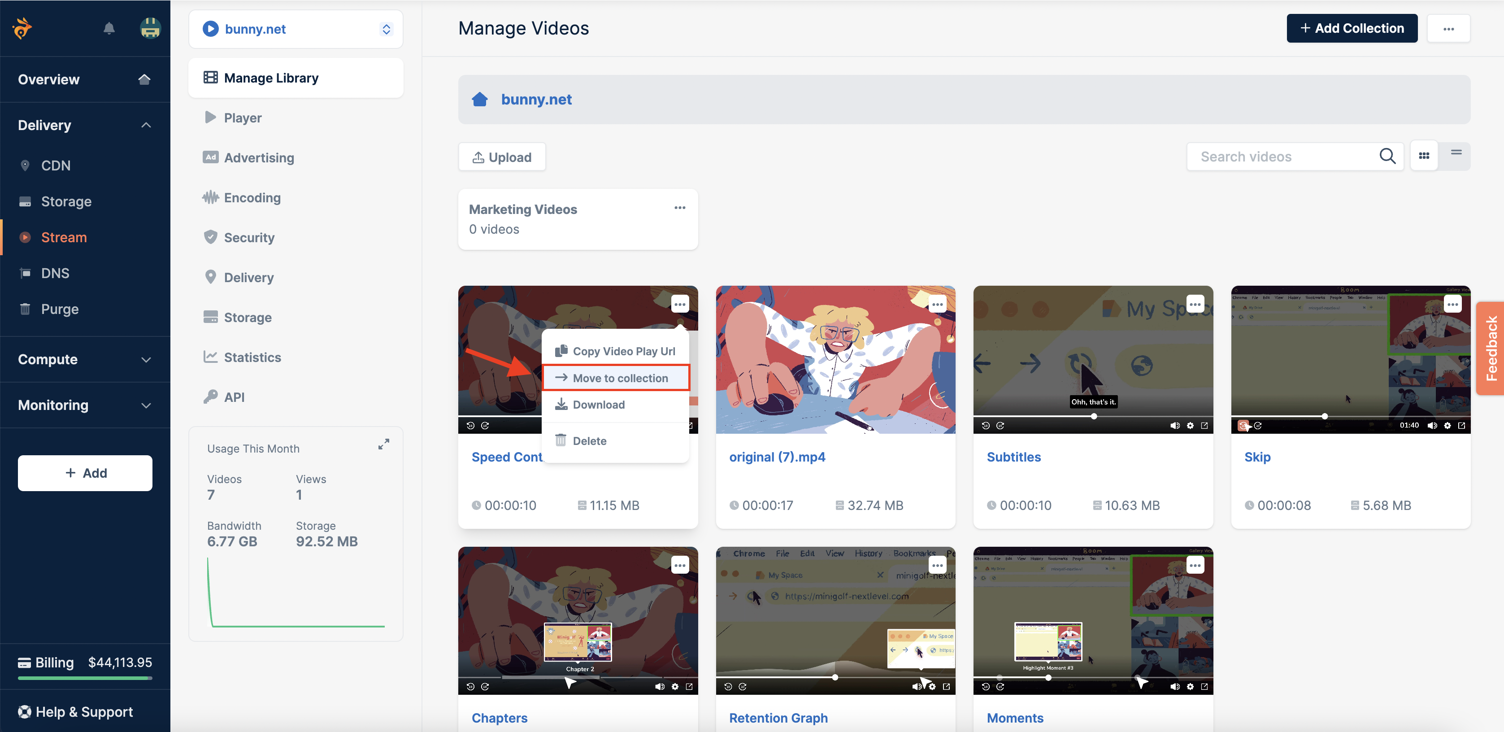Screen dimensions: 1504x732
Task: Switch to grid view layout
Action: [1424, 156]
